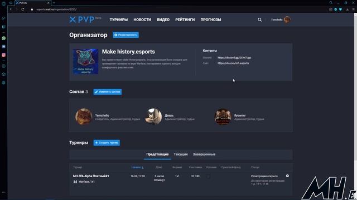This screenshot has height=200, width=357.
Task: Open the discord.gg contact link
Action: click(x=234, y=58)
